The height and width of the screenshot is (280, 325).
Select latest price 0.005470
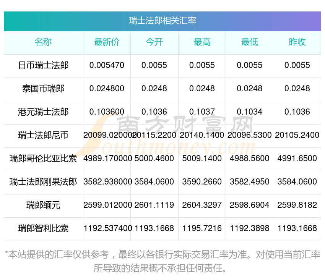tap(107, 65)
